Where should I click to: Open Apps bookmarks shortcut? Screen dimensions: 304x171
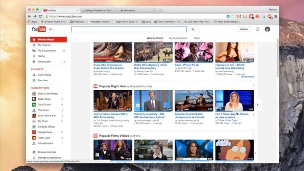[32, 22]
